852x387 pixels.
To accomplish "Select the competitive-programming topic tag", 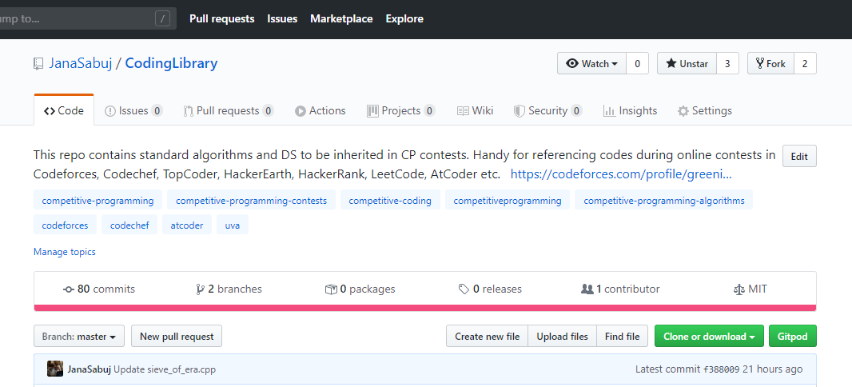I will [x=98, y=201].
